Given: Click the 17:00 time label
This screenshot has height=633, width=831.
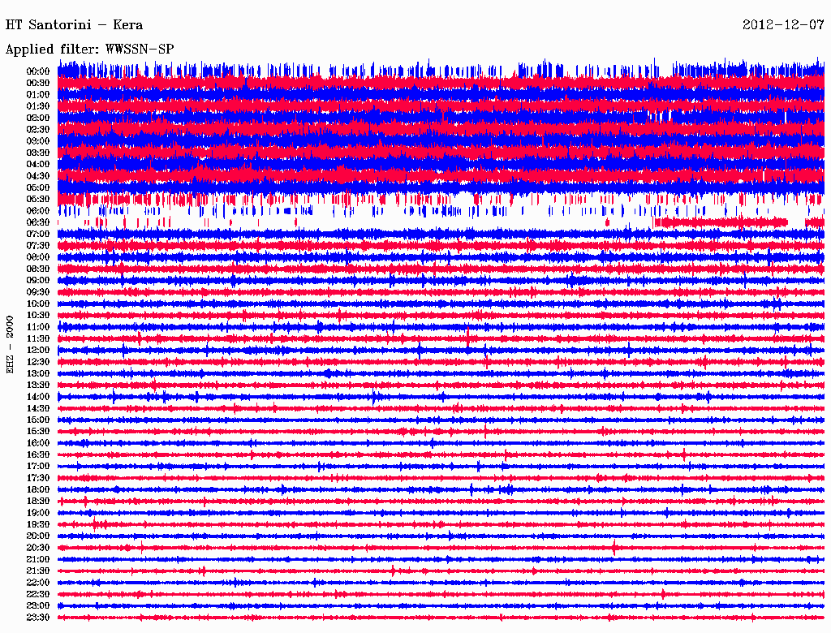Looking at the screenshot, I should (x=38, y=467).
